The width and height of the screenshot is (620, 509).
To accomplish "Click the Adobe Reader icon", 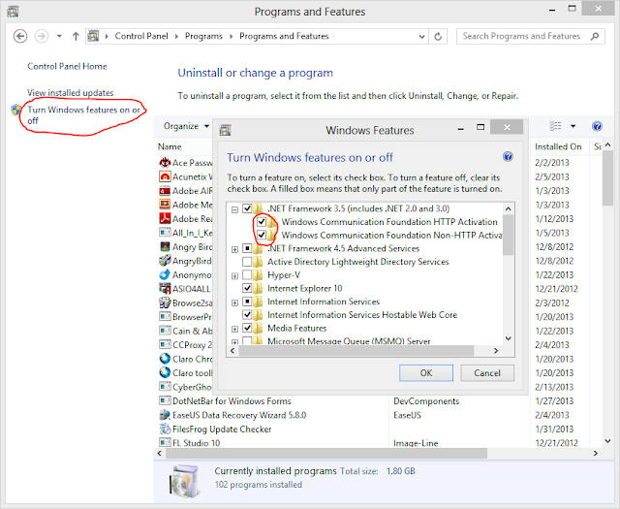I will tap(165, 218).
